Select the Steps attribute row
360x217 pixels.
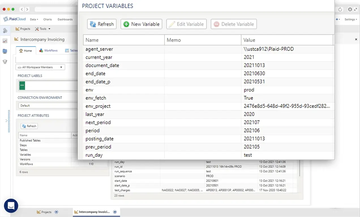[x=48, y=145]
